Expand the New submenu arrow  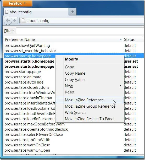[120, 86]
